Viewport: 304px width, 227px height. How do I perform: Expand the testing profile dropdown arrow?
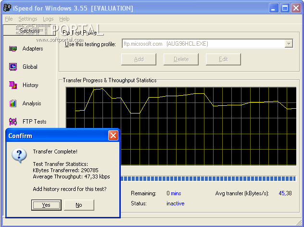point(289,44)
